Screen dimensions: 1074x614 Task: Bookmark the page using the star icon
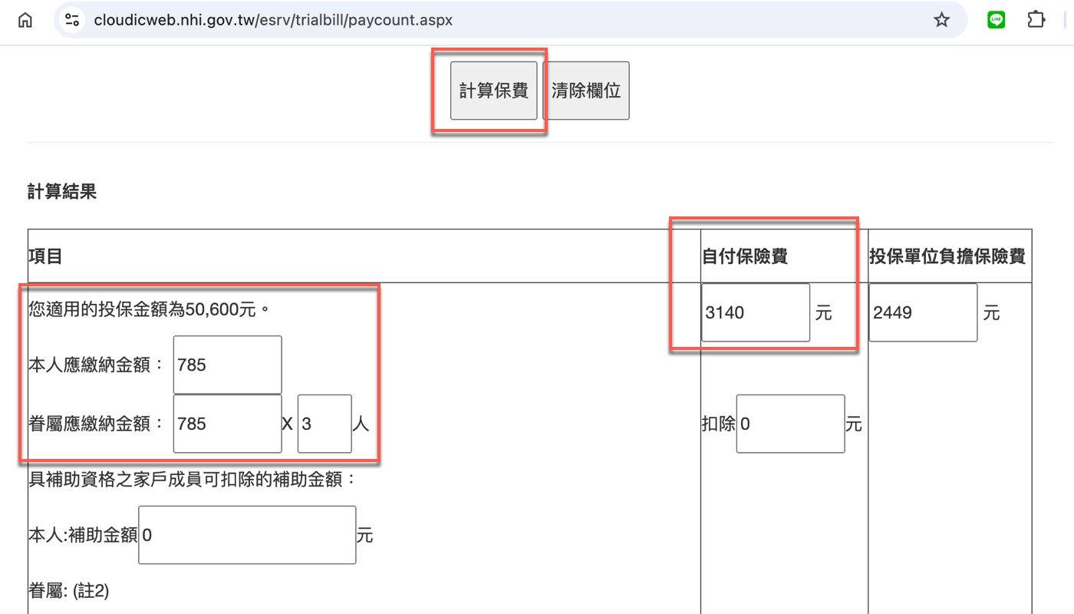941,19
